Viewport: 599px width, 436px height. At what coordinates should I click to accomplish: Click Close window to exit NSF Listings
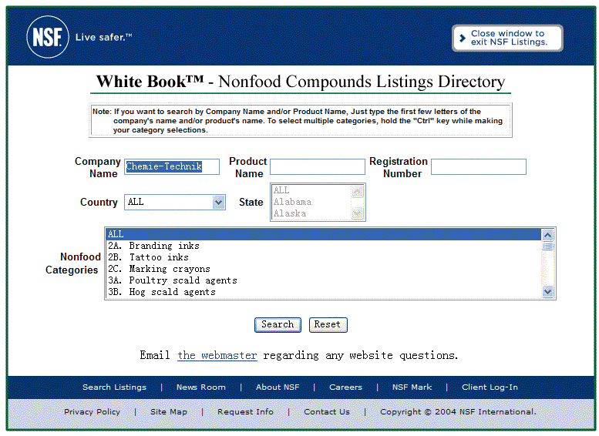pyautogui.click(x=507, y=38)
